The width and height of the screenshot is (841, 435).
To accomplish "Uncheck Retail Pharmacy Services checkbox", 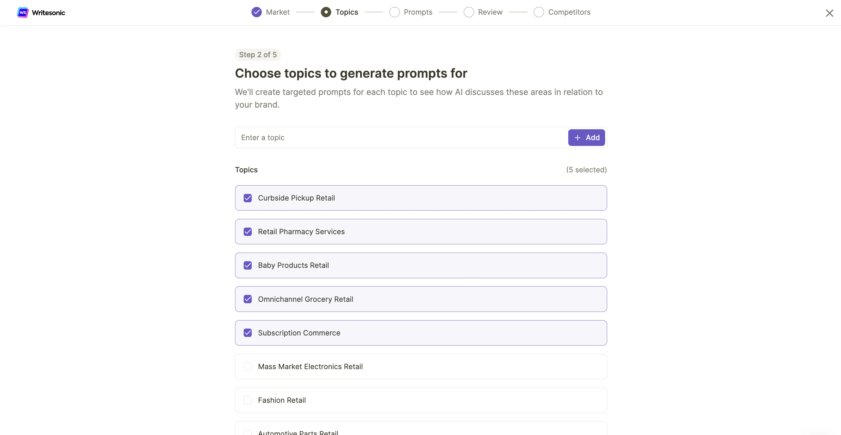I will tap(247, 232).
